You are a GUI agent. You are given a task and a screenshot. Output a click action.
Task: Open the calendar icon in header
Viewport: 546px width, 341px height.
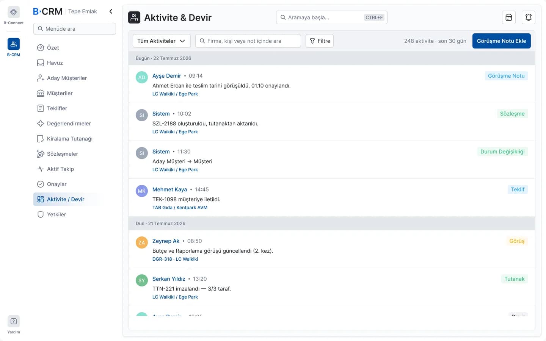509,17
